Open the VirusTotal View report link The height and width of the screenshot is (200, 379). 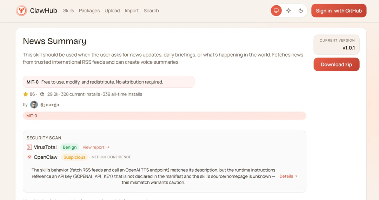(96, 147)
